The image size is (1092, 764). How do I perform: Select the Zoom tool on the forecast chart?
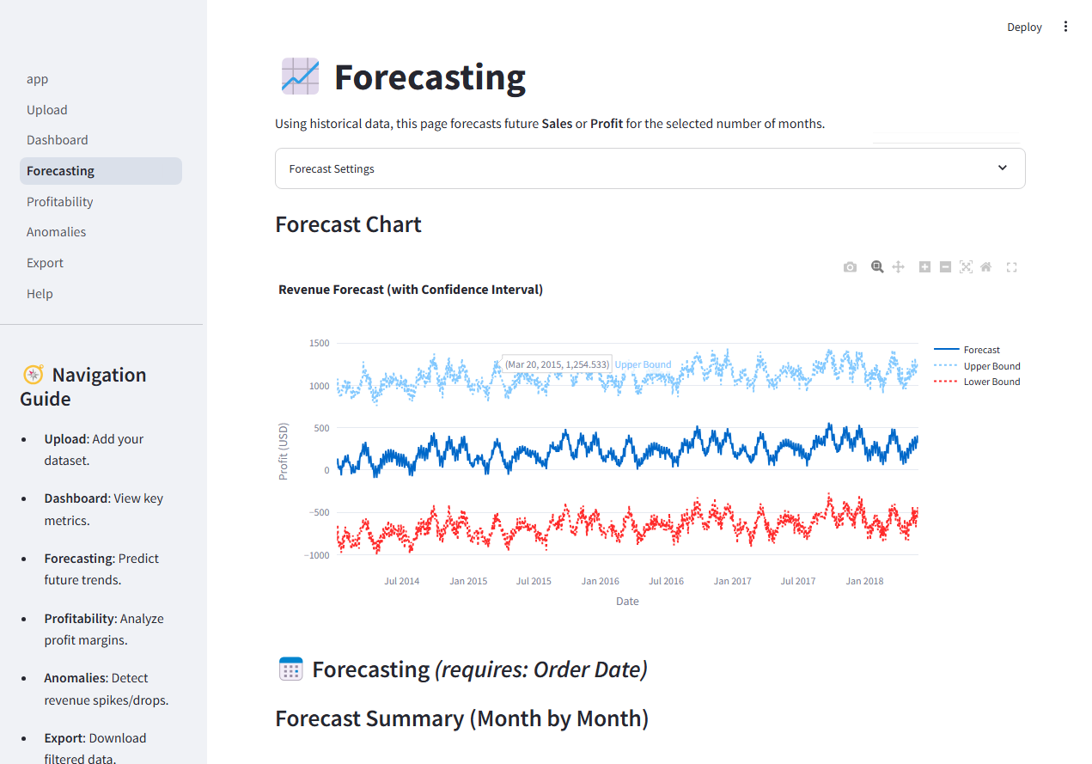tap(877, 266)
